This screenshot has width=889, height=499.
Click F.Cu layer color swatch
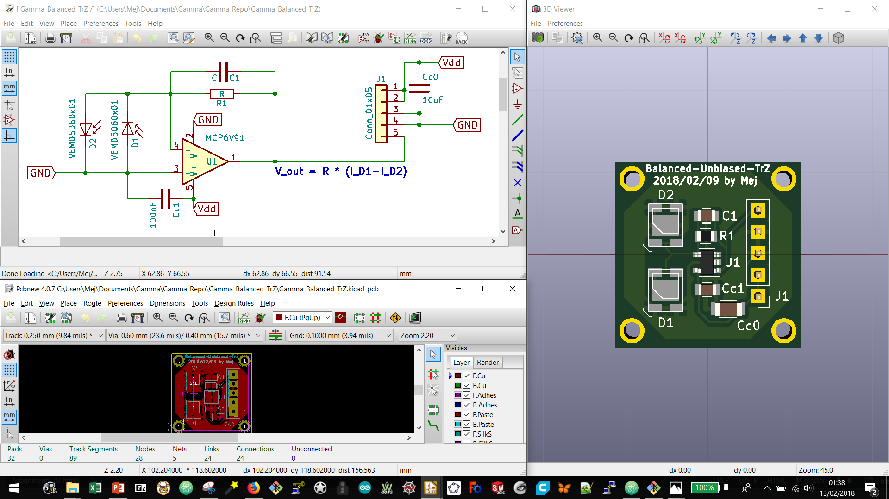pyautogui.click(x=457, y=376)
